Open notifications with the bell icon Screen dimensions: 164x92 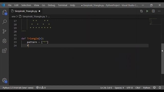coord(160,88)
